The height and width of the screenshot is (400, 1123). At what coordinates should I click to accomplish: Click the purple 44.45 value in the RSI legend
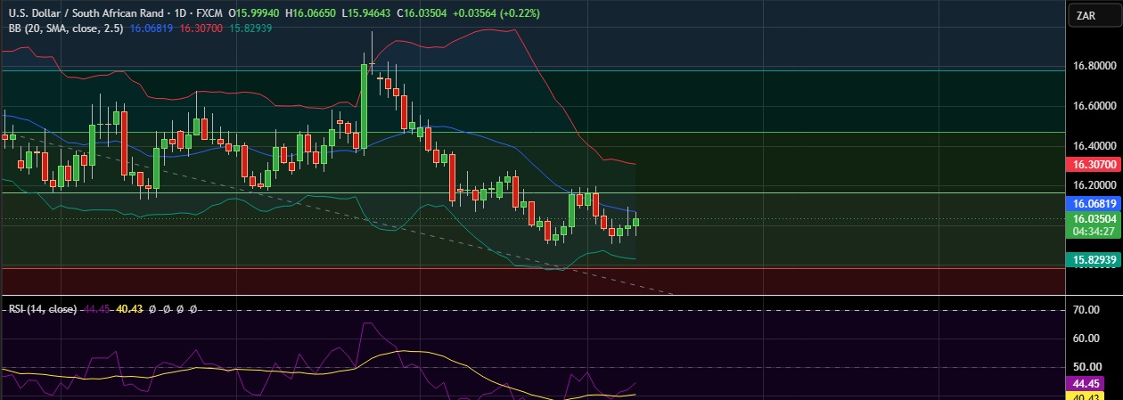(96, 309)
